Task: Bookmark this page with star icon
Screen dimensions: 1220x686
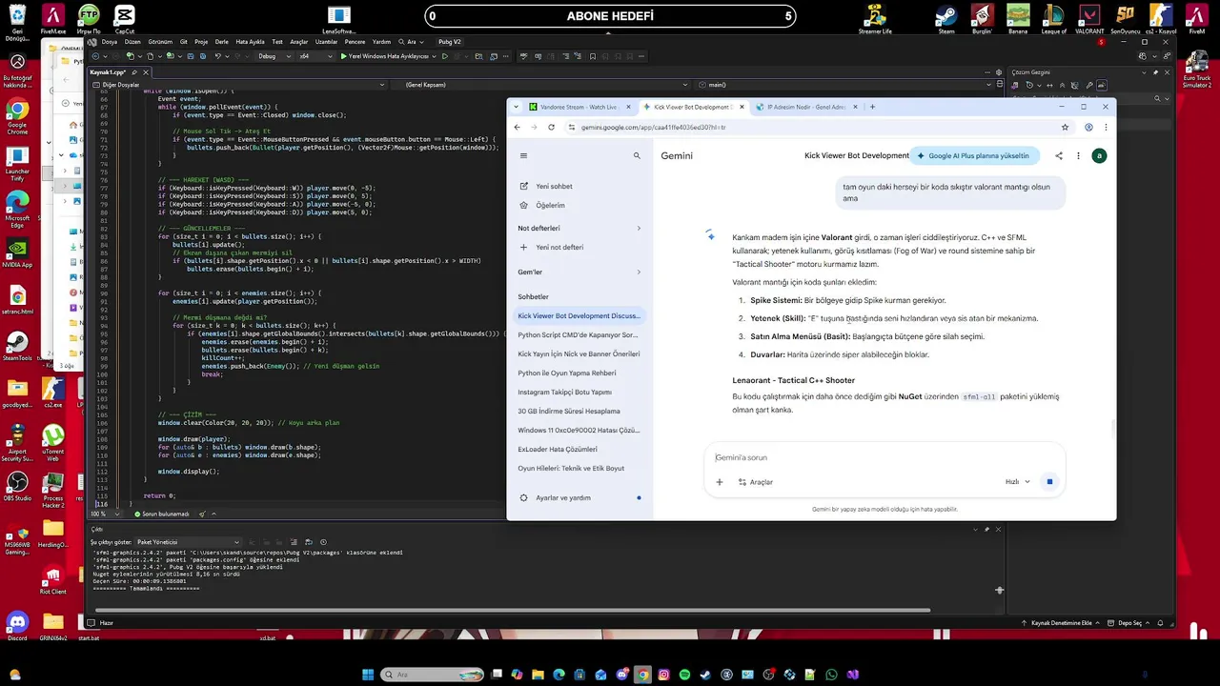Action: point(1065,127)
